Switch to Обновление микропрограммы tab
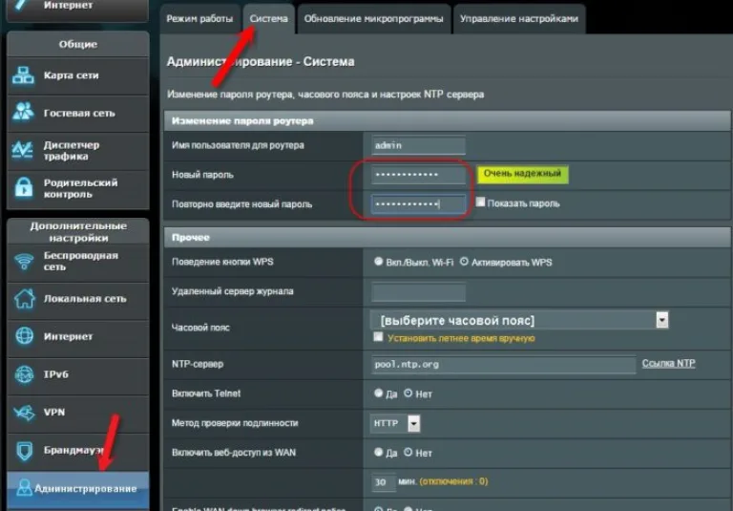This screenshot has height=511, width=733. [373, 19]
